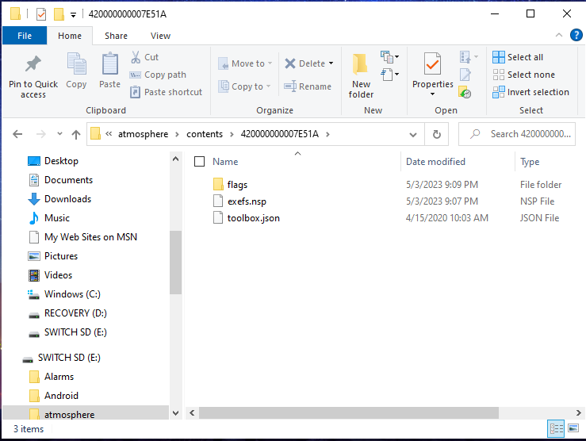Open Documents in the navigation pane
Viewport: 586px width, 441px height.
coord(68,180)
